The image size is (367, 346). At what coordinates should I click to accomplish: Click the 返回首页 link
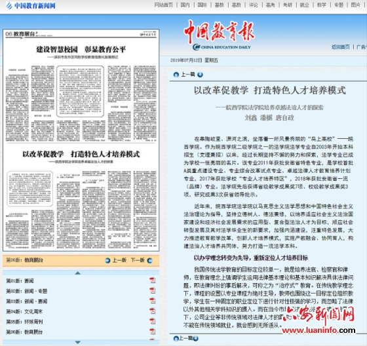coord(341,47)
